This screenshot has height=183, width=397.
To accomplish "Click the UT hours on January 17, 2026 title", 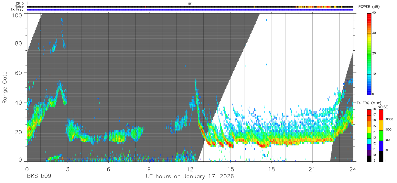I will 190,177.
